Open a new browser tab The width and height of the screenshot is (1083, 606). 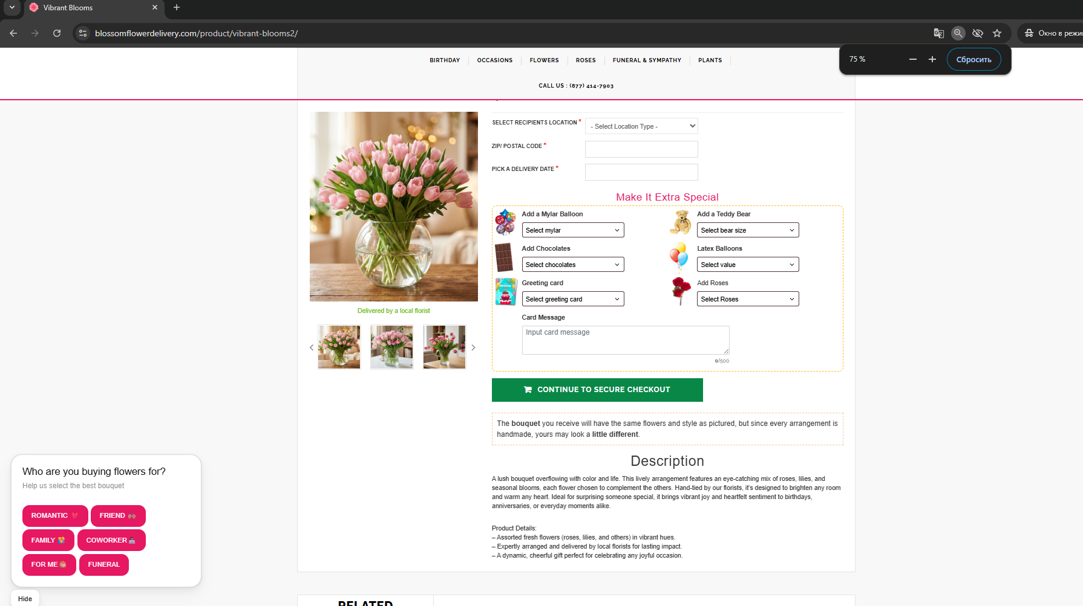[177, 7]
